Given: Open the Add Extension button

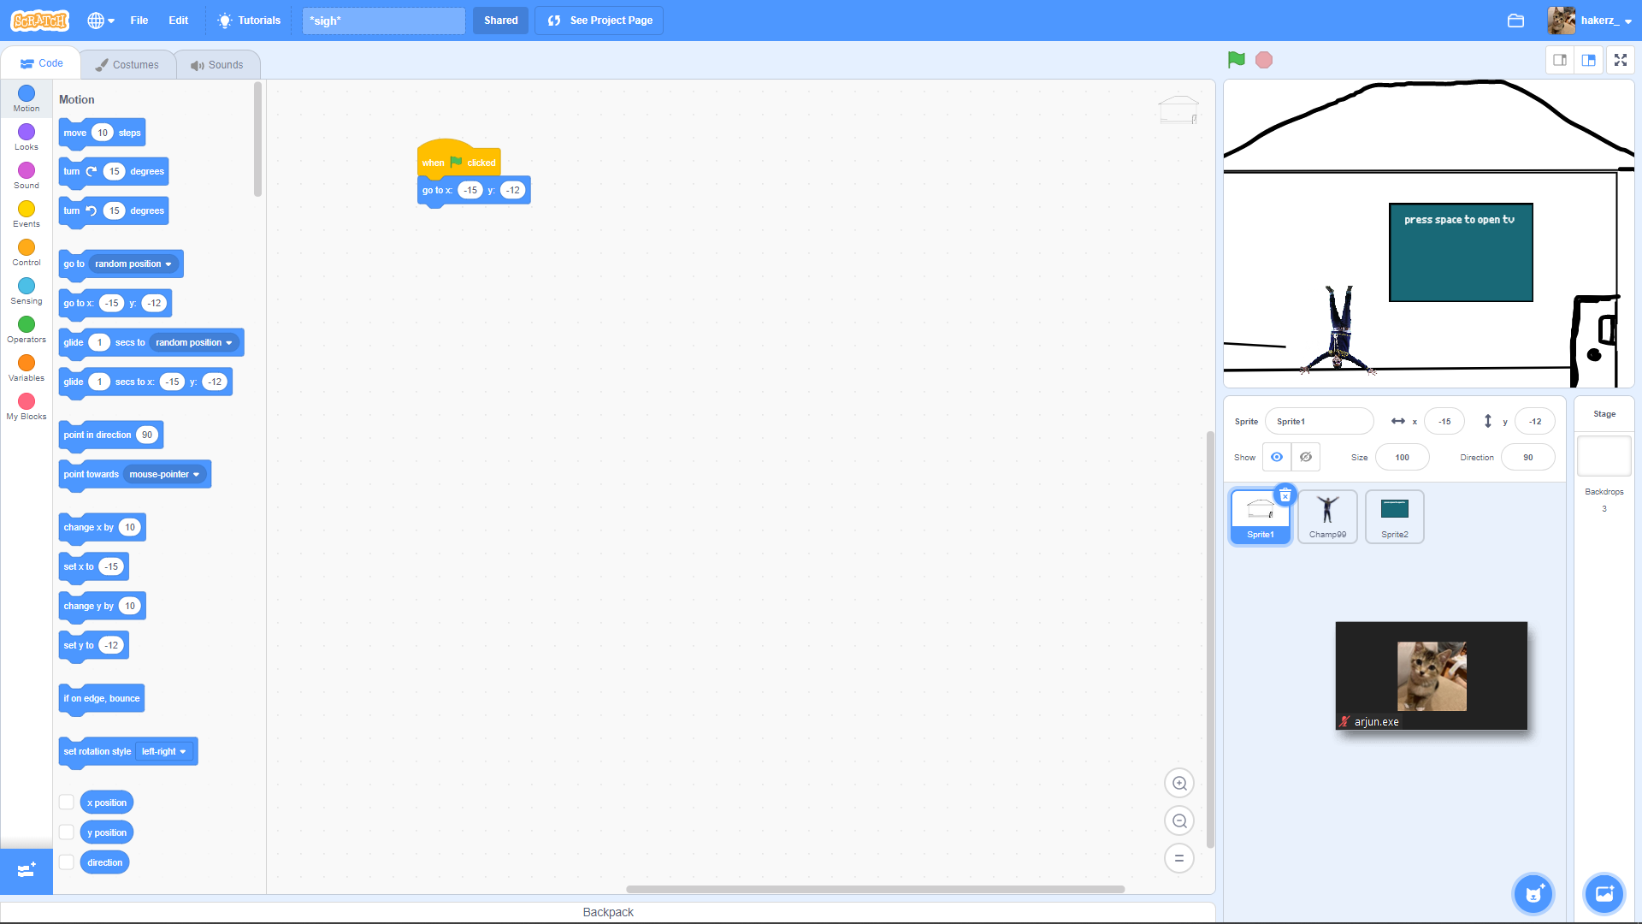Looking at the screenshot, I should [26, 871].
